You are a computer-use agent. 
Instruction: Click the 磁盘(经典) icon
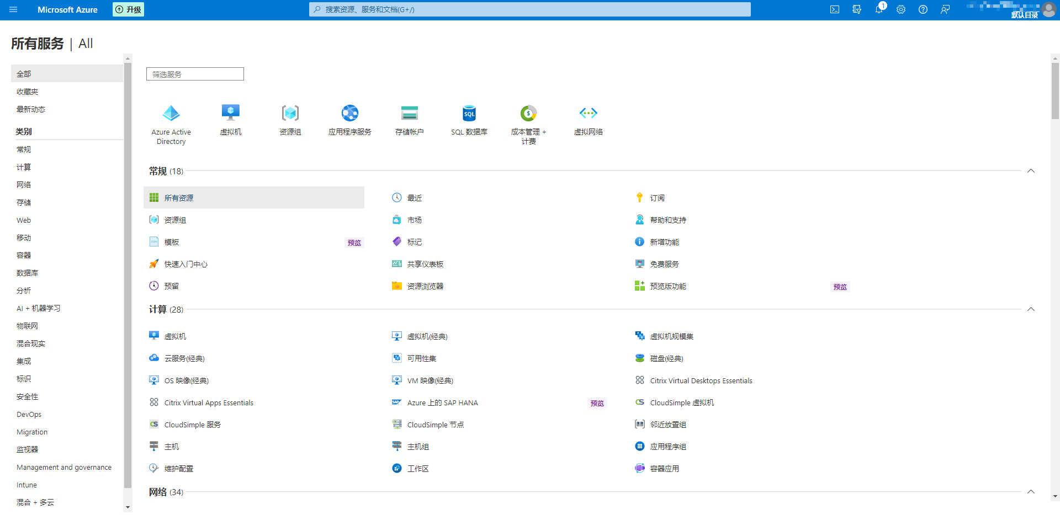[x=640, y=358]
